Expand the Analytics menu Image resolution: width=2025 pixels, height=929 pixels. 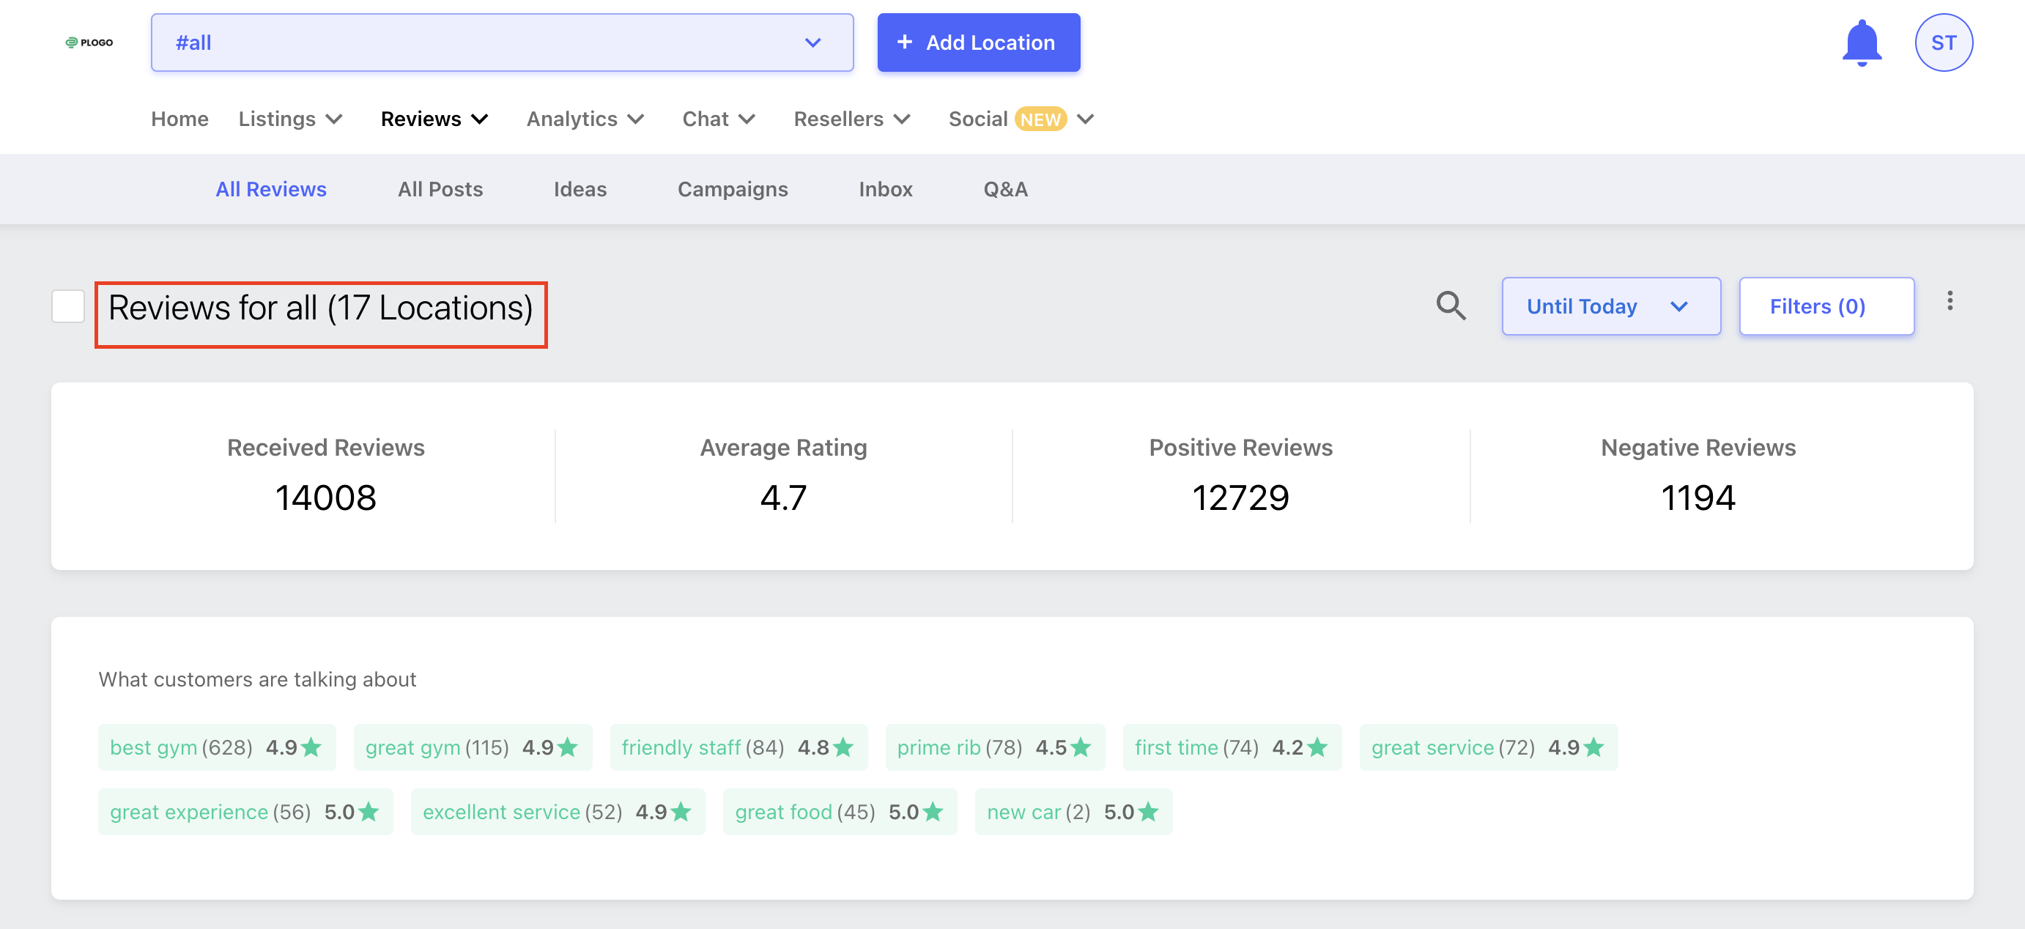pos(585,119)
